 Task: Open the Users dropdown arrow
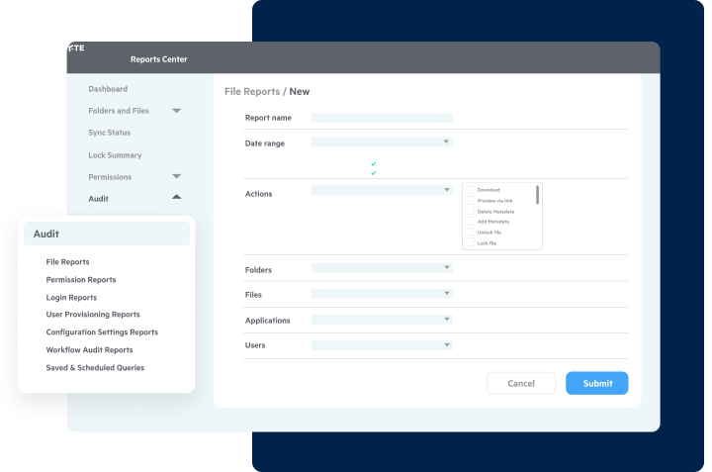447,345
